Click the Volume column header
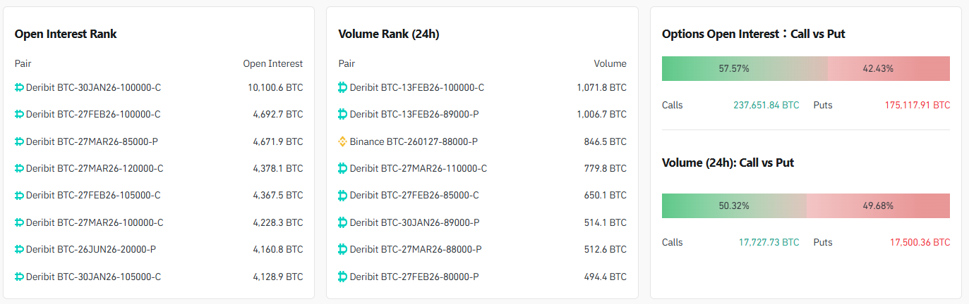This screenshot has width=969, height=304. [610, 63]
